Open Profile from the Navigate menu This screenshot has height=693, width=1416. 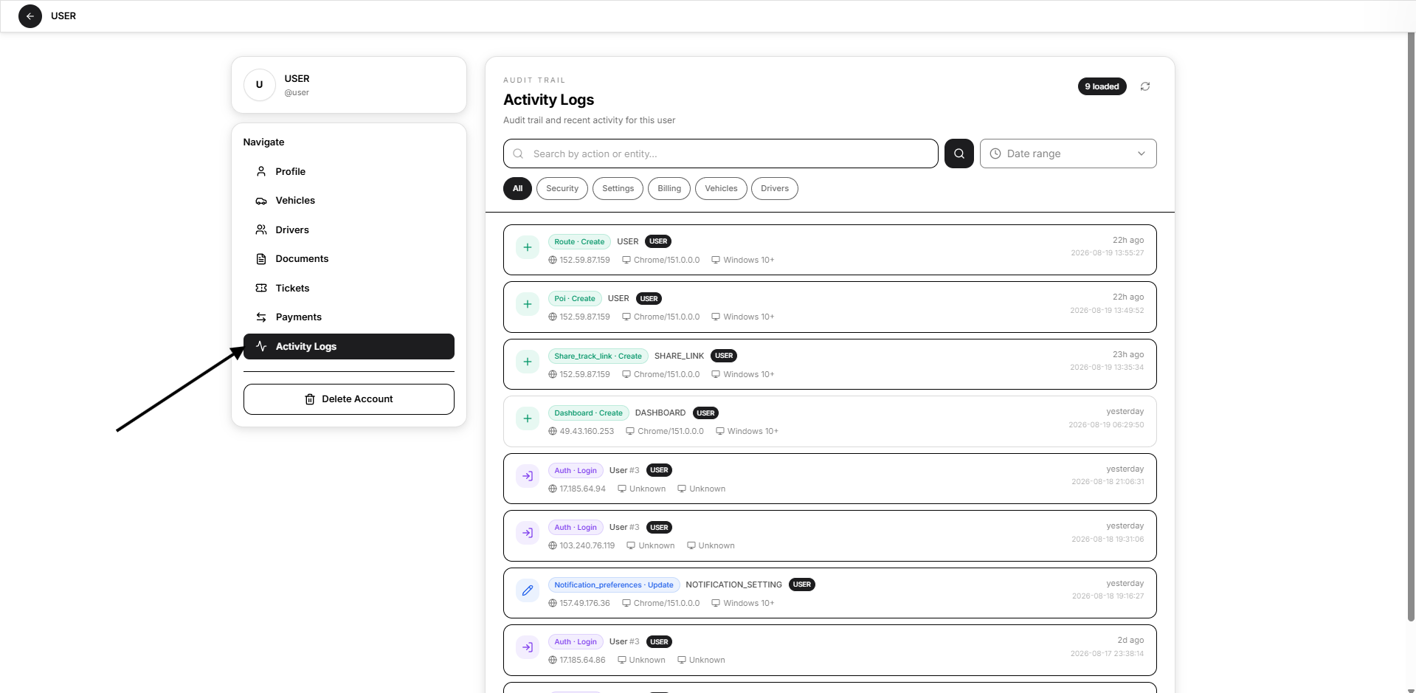pyautogui.click(x=349, y=171)
